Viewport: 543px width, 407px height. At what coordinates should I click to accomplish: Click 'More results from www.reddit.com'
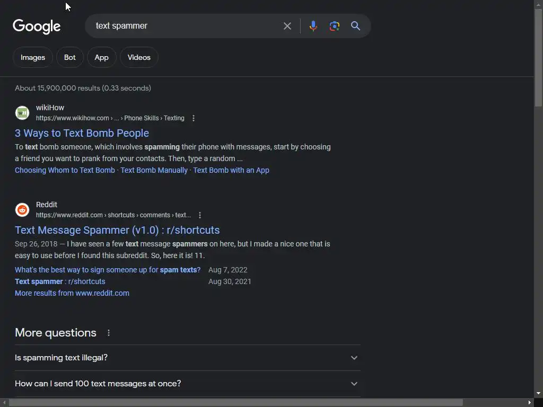click(x=72, y=293)
